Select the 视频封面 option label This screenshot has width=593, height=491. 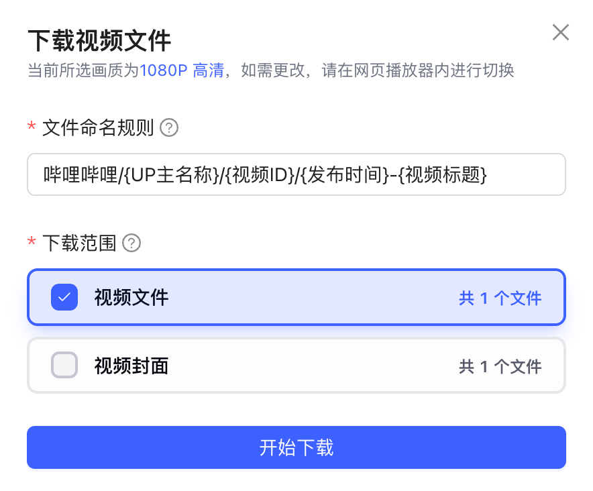pos(131,366)
